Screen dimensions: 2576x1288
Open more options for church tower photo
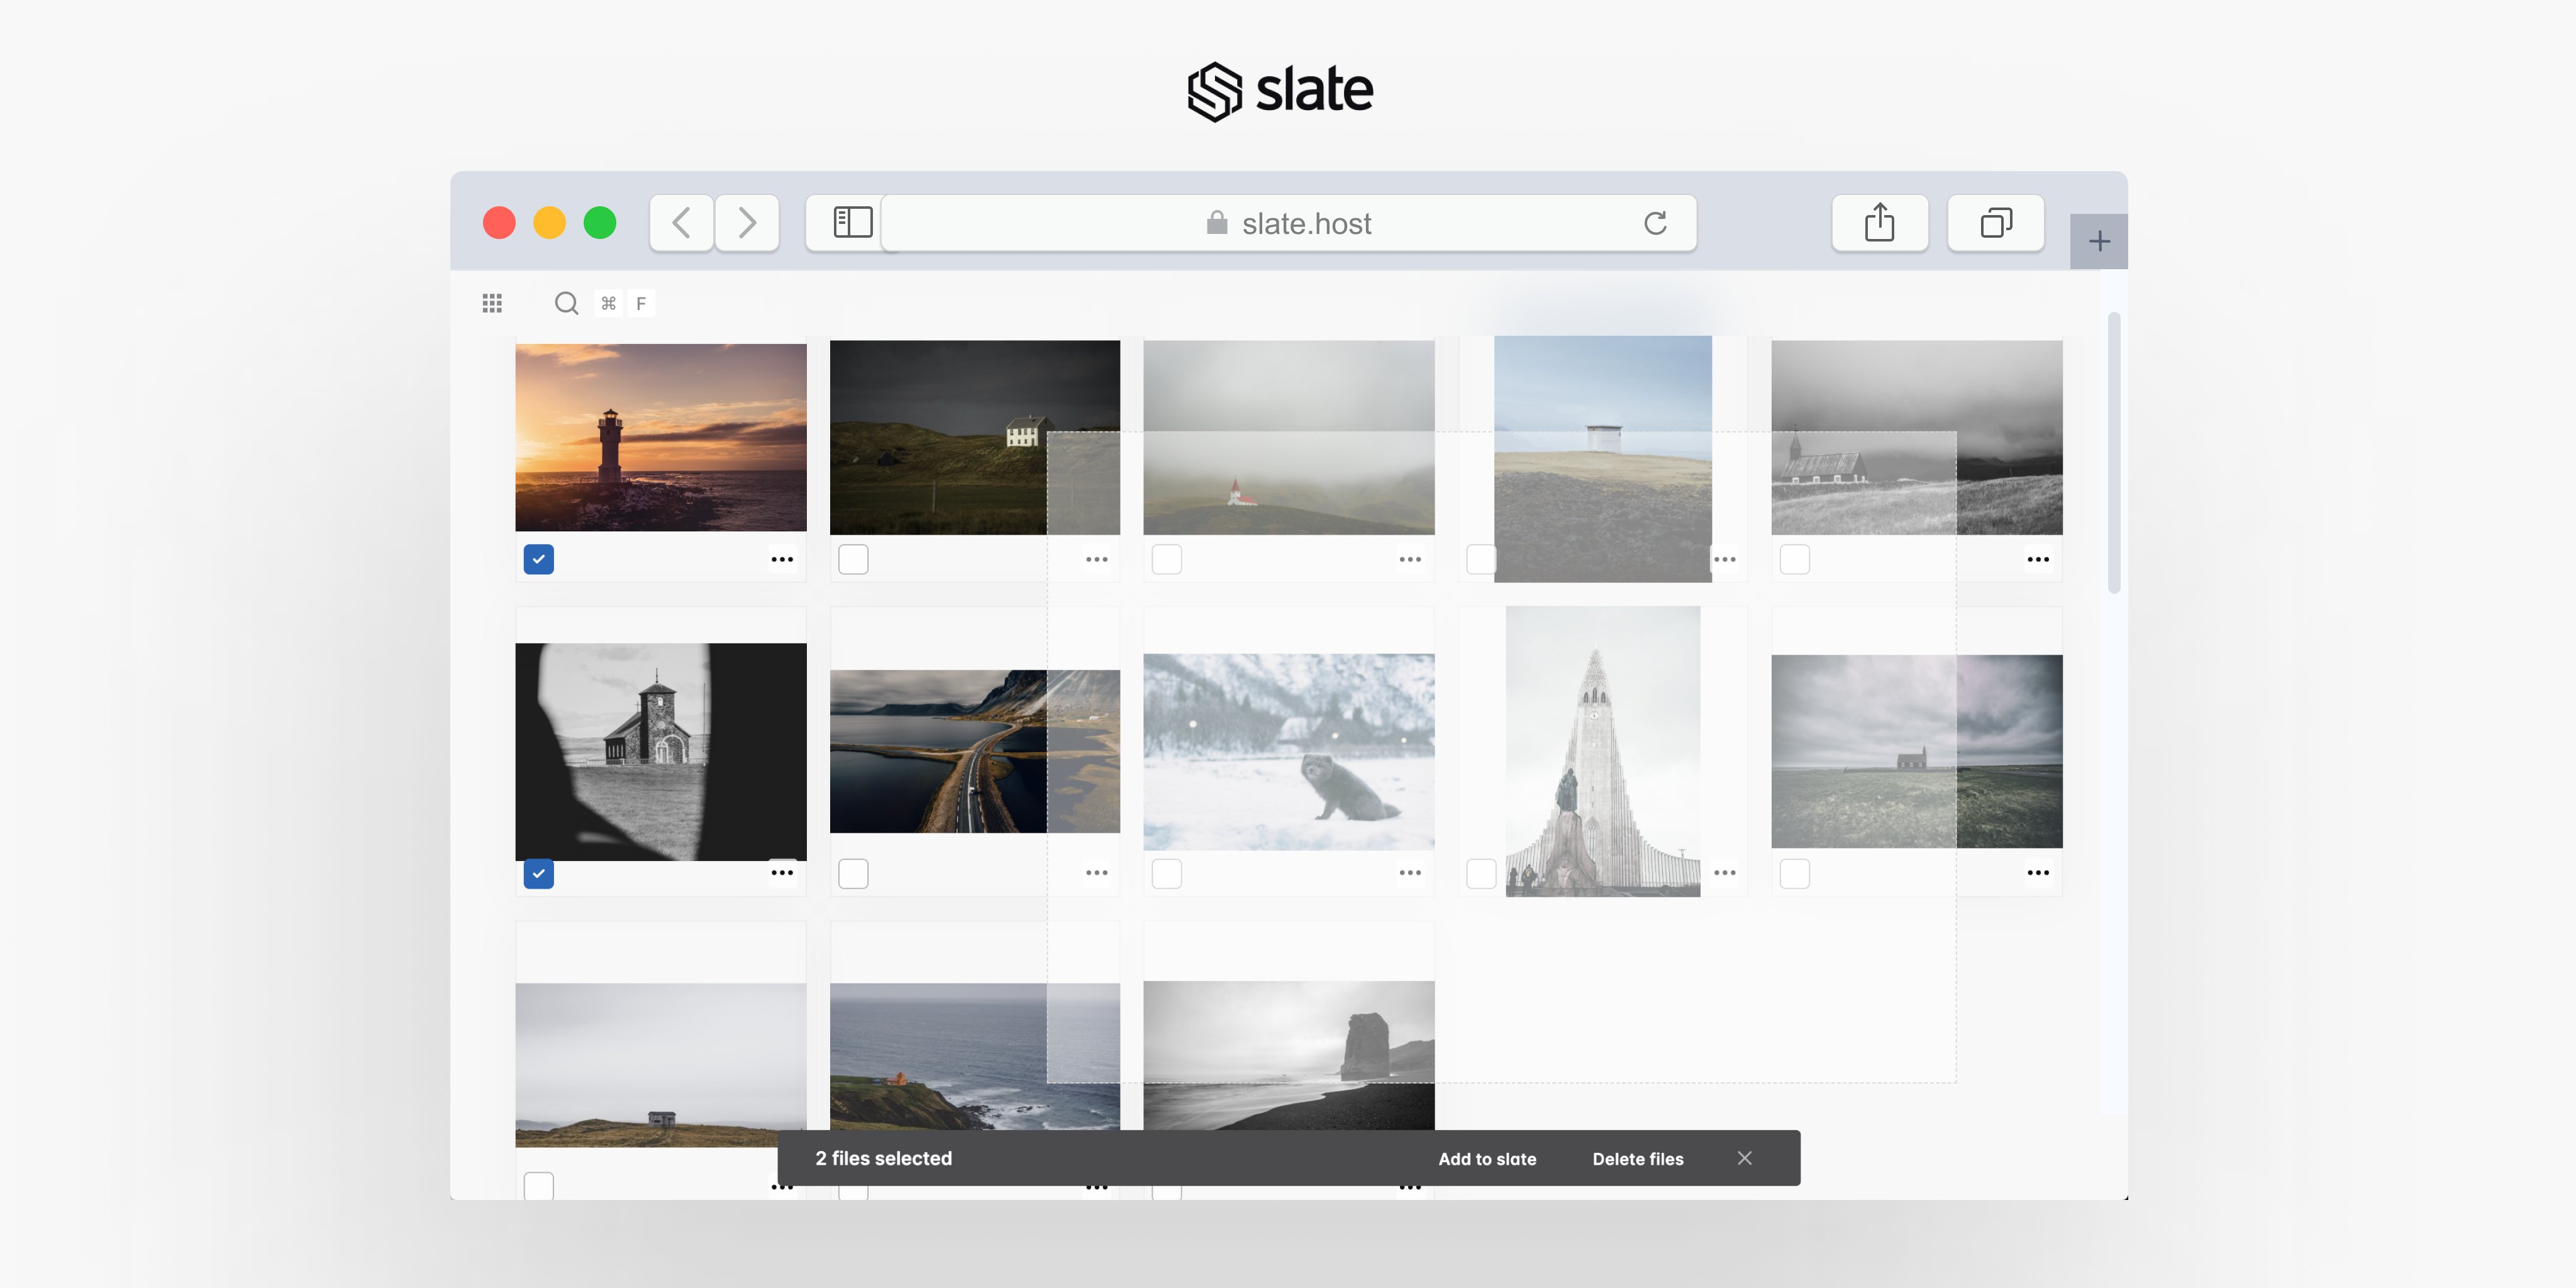coord(1724,873)
